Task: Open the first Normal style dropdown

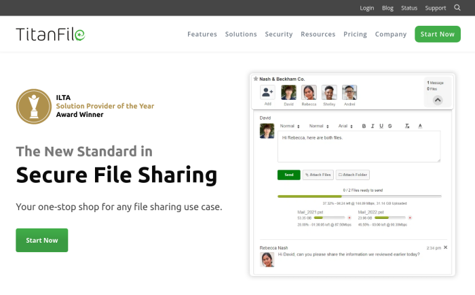Action: 290,126
